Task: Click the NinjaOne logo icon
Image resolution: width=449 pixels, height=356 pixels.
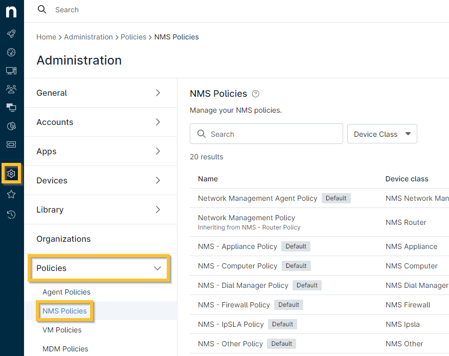Action: 11,11
